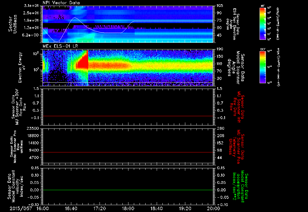
Task: Click the 18:40 time tick label
Action: coord(156,208)
